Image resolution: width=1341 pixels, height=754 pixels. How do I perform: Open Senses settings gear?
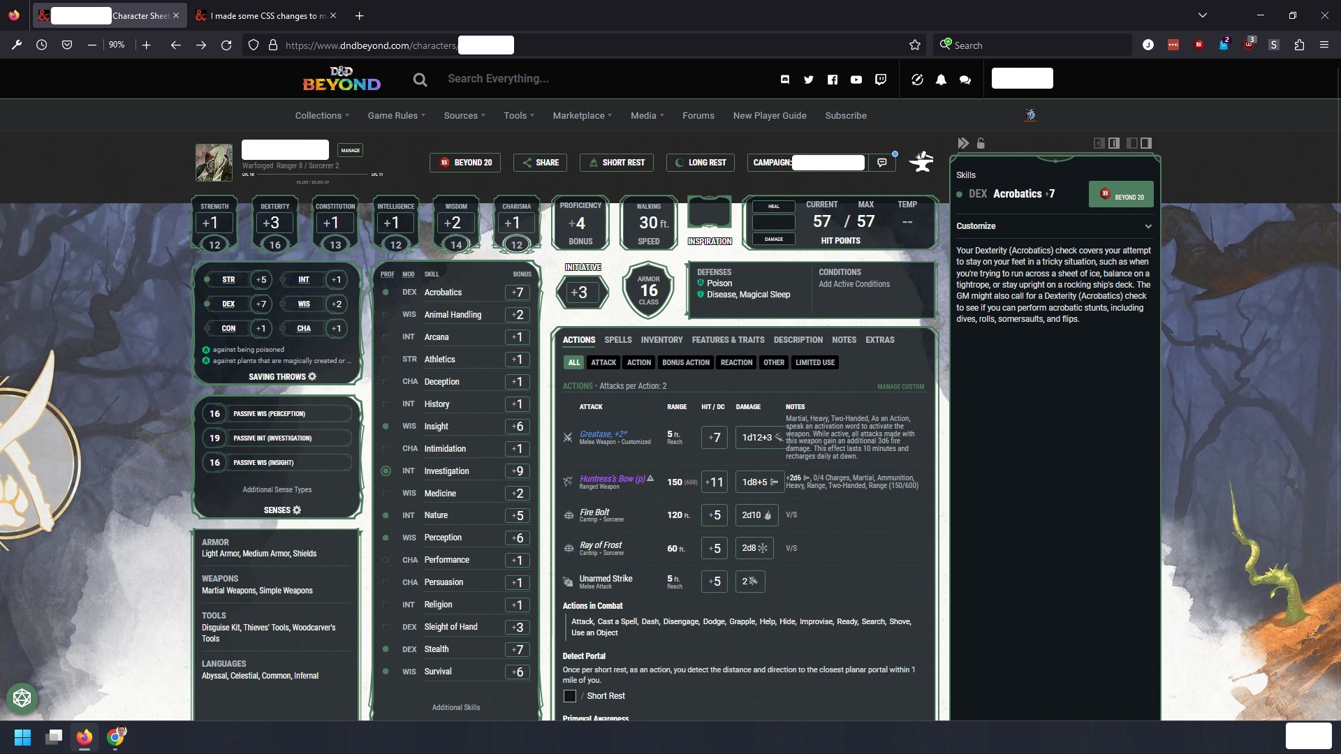coord(297,510)
